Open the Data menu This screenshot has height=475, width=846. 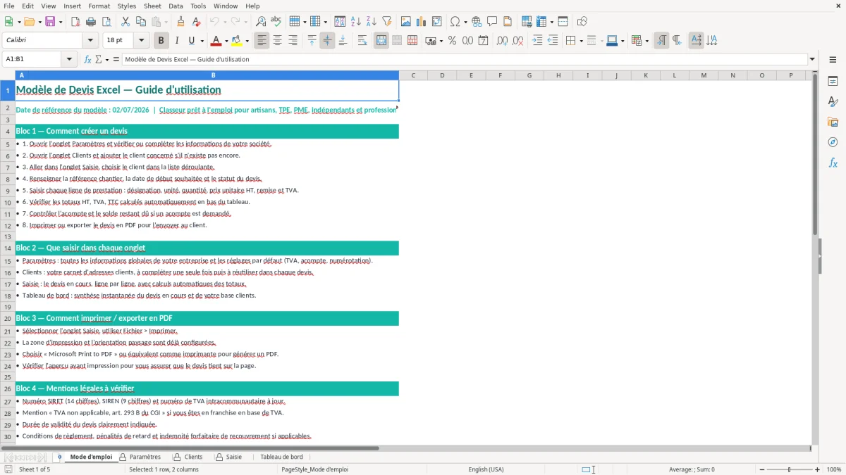click(x=176, y=6)
